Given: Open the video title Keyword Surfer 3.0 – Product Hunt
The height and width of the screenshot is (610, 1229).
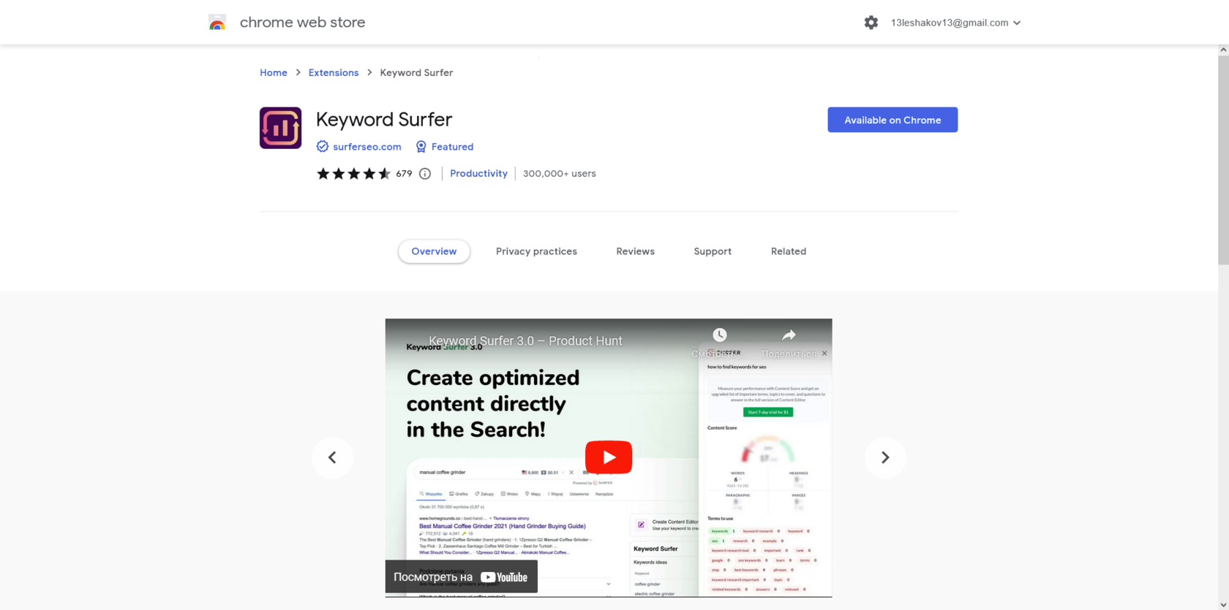Looking at the screenshot, I should coord(525,341).
